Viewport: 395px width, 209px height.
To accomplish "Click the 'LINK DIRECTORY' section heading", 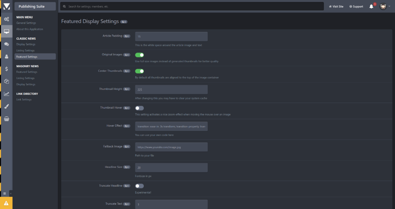I will pos(27,94).
